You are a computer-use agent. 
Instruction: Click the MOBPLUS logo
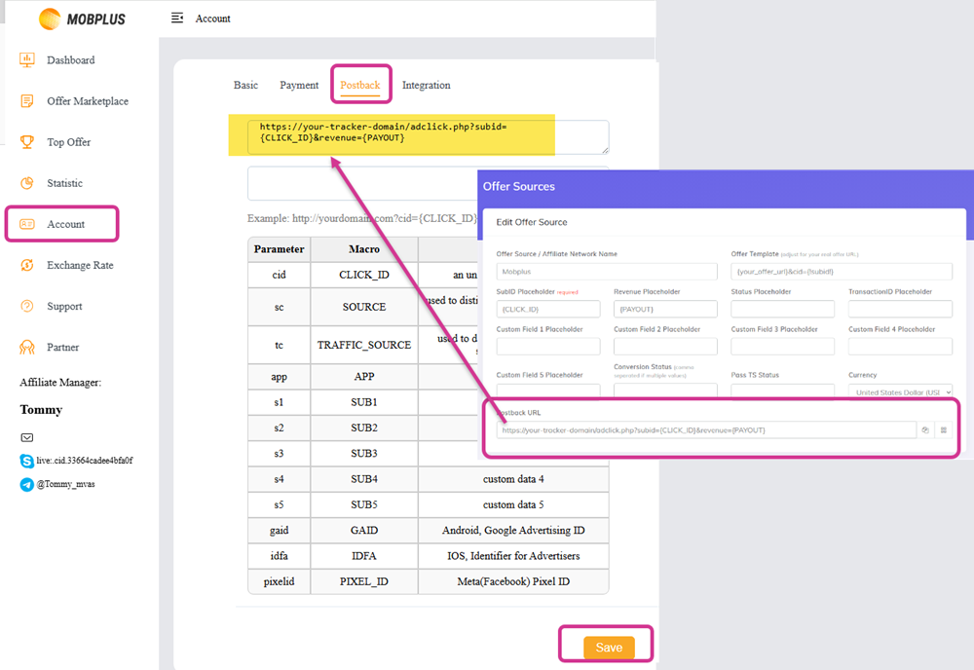click(83, 19)
